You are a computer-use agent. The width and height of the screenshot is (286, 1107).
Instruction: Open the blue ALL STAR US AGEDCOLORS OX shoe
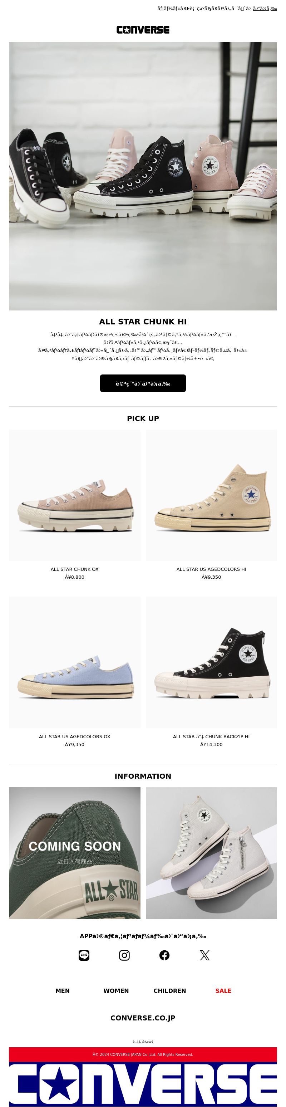point(75,662)
